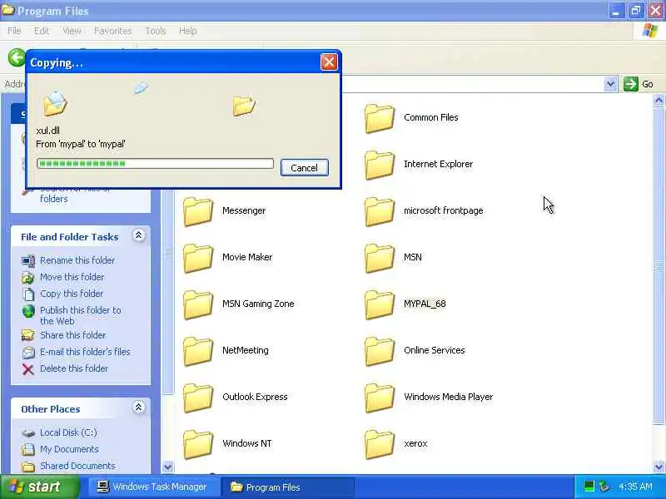666x499 pixels.
Task: Click the Program Files taskbar button
Action: coord(288,487)
